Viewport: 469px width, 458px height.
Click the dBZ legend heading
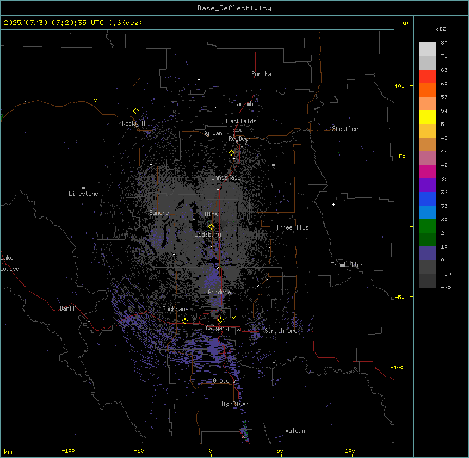pyautogui.click(x=441, y=29)
